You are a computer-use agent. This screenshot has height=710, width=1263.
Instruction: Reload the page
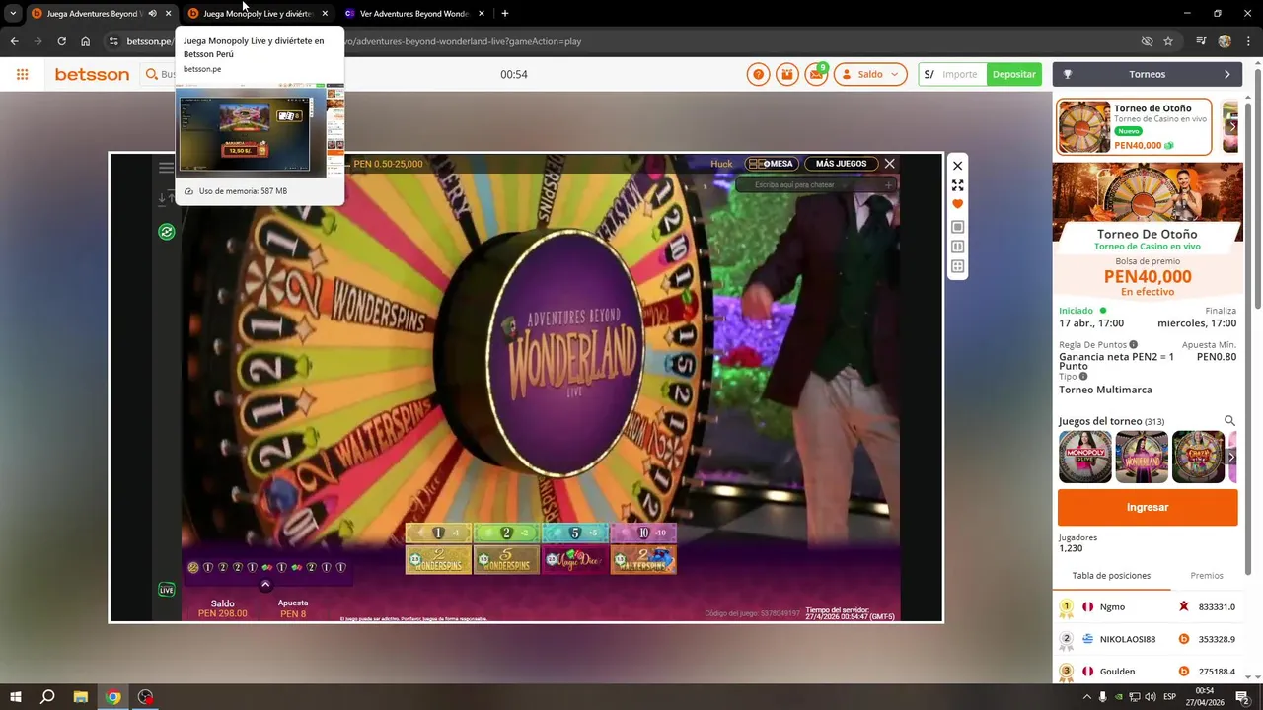[x=61, y=41]
